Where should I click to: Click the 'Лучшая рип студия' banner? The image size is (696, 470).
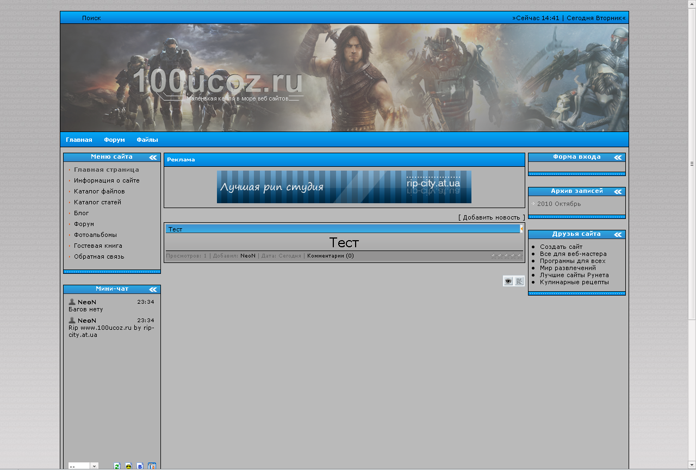[x=344, y=187]
